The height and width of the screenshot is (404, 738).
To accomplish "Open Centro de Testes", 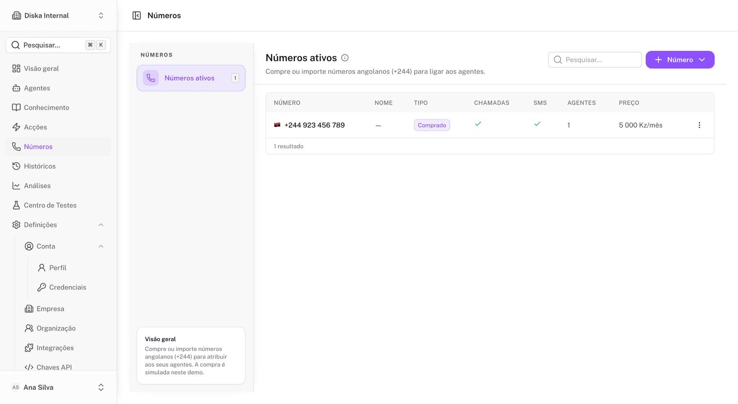I will click(58, 205).
